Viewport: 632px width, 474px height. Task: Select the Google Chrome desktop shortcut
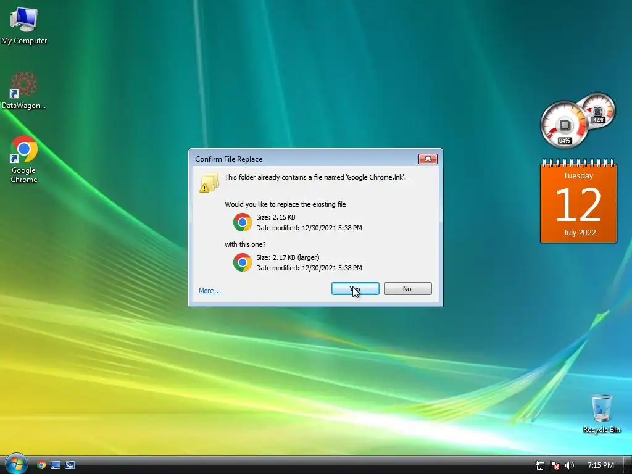tap(24, 160)
